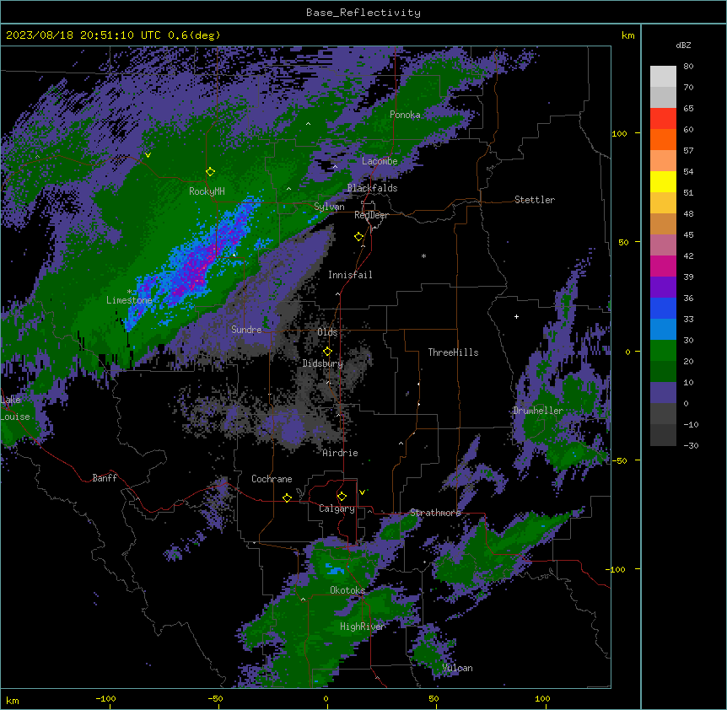
Task: Click the -50 tick on right vertical axis
Action: click(619, 460)
